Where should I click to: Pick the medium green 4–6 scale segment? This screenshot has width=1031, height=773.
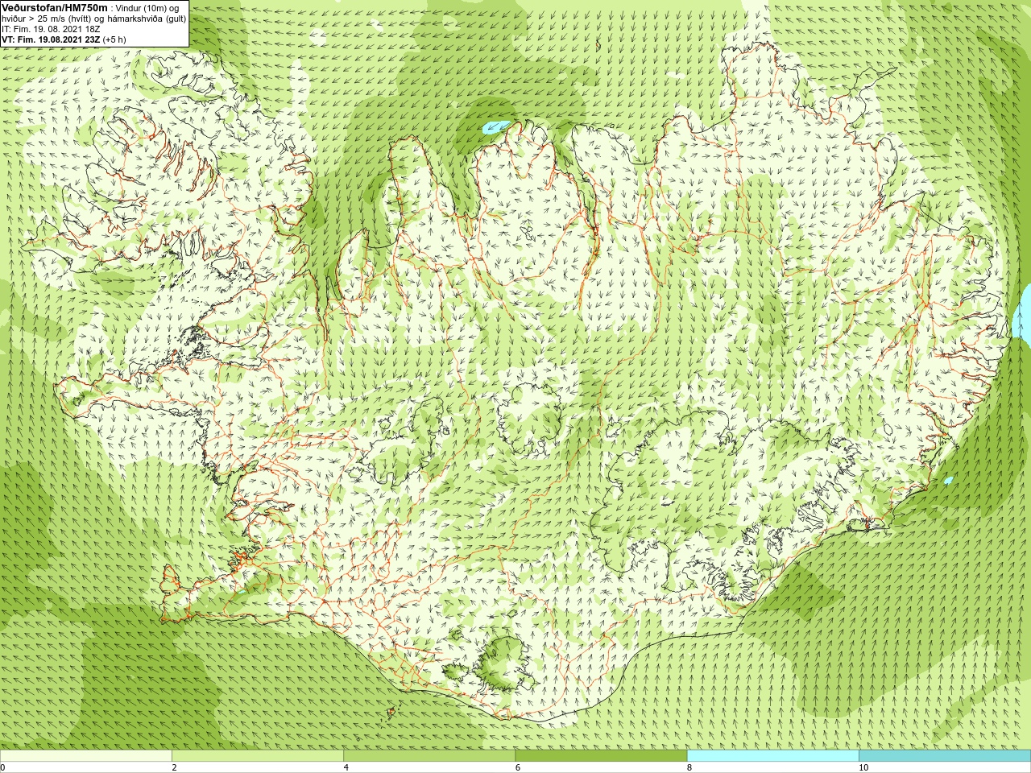[429, 756]
